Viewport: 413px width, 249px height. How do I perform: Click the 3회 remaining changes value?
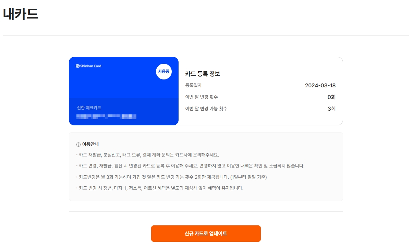(x=331, y=109)
